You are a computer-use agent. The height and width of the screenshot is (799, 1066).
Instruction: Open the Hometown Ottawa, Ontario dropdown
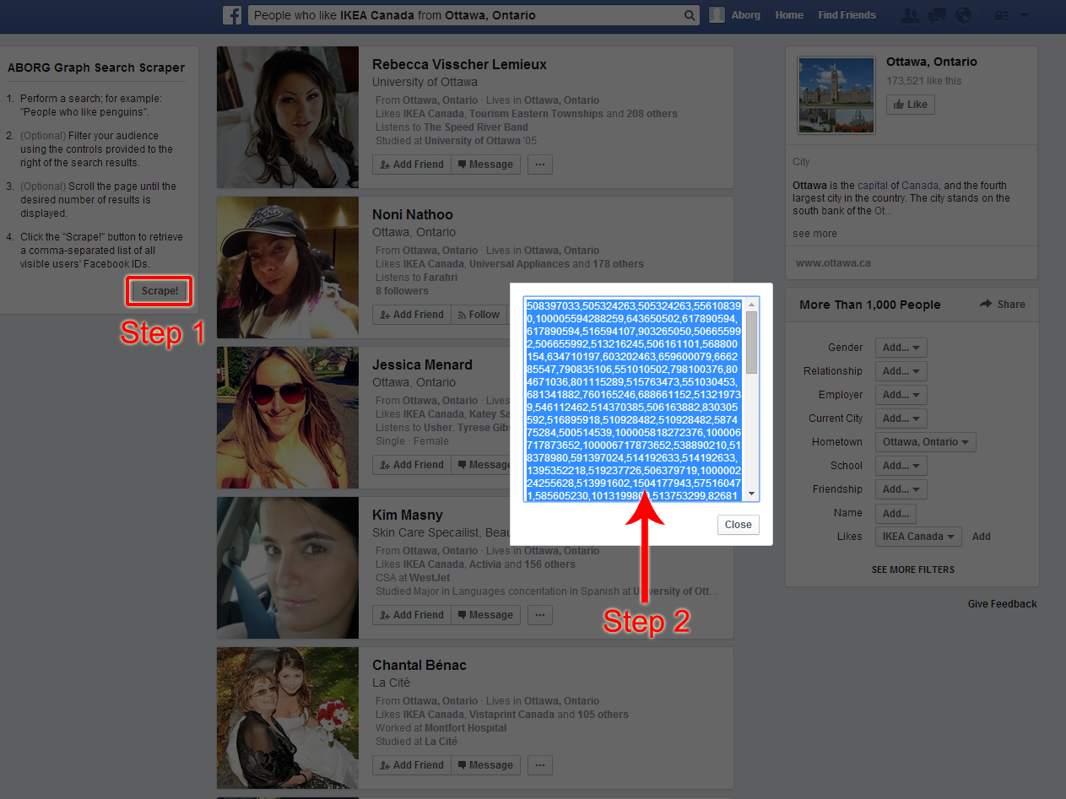925,442
